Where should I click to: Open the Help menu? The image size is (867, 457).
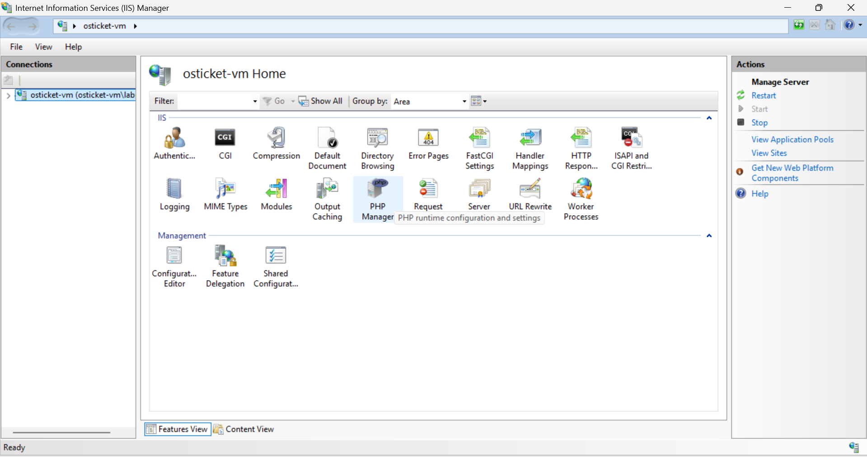73,47
